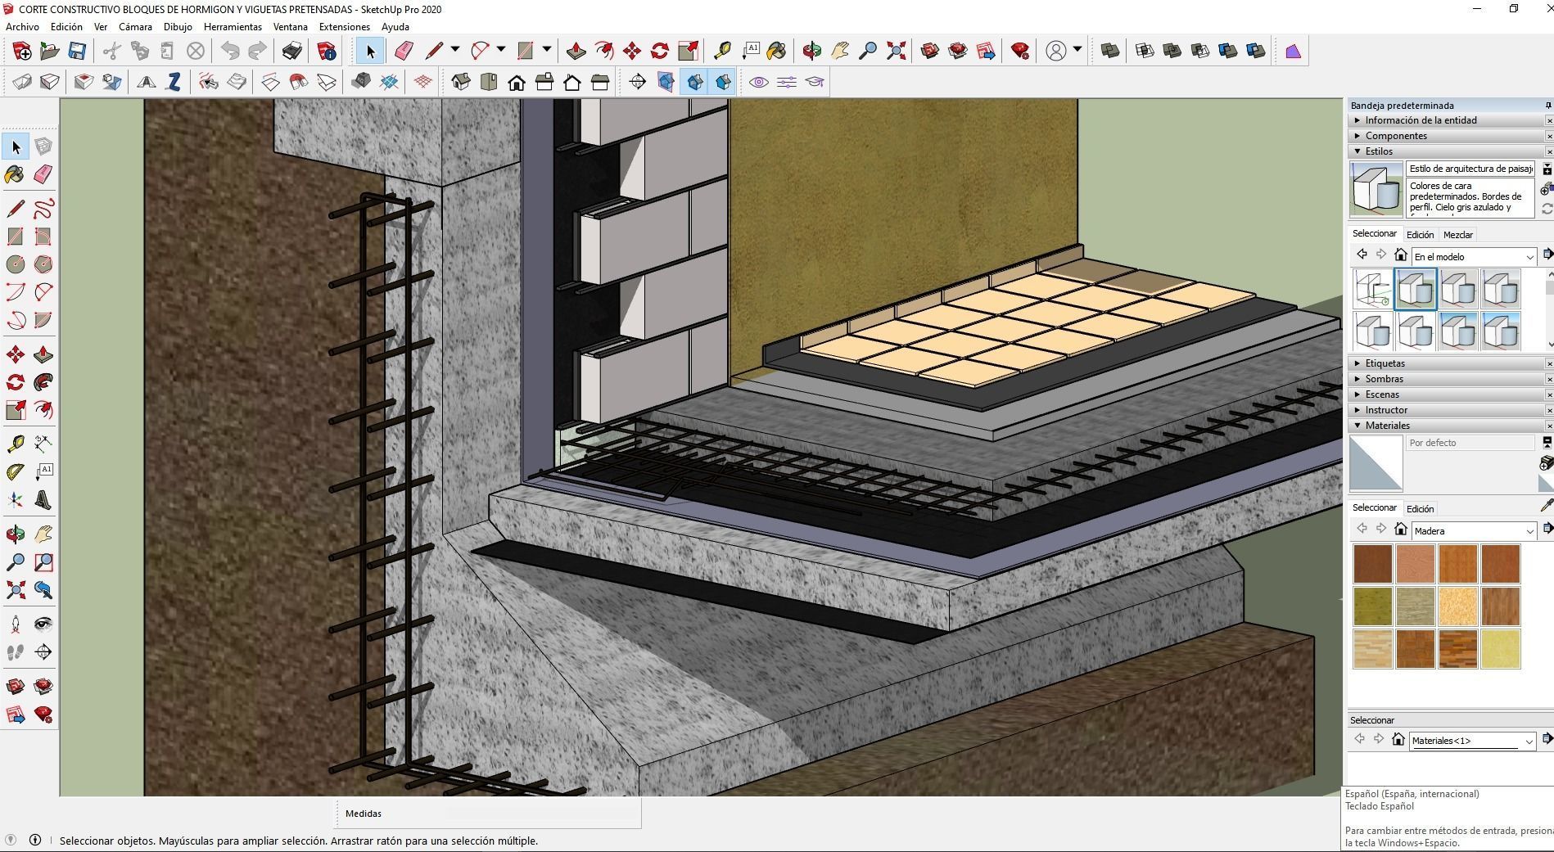
Task: Switch to Edición tab in Materiales panel
Action: 1420,509
